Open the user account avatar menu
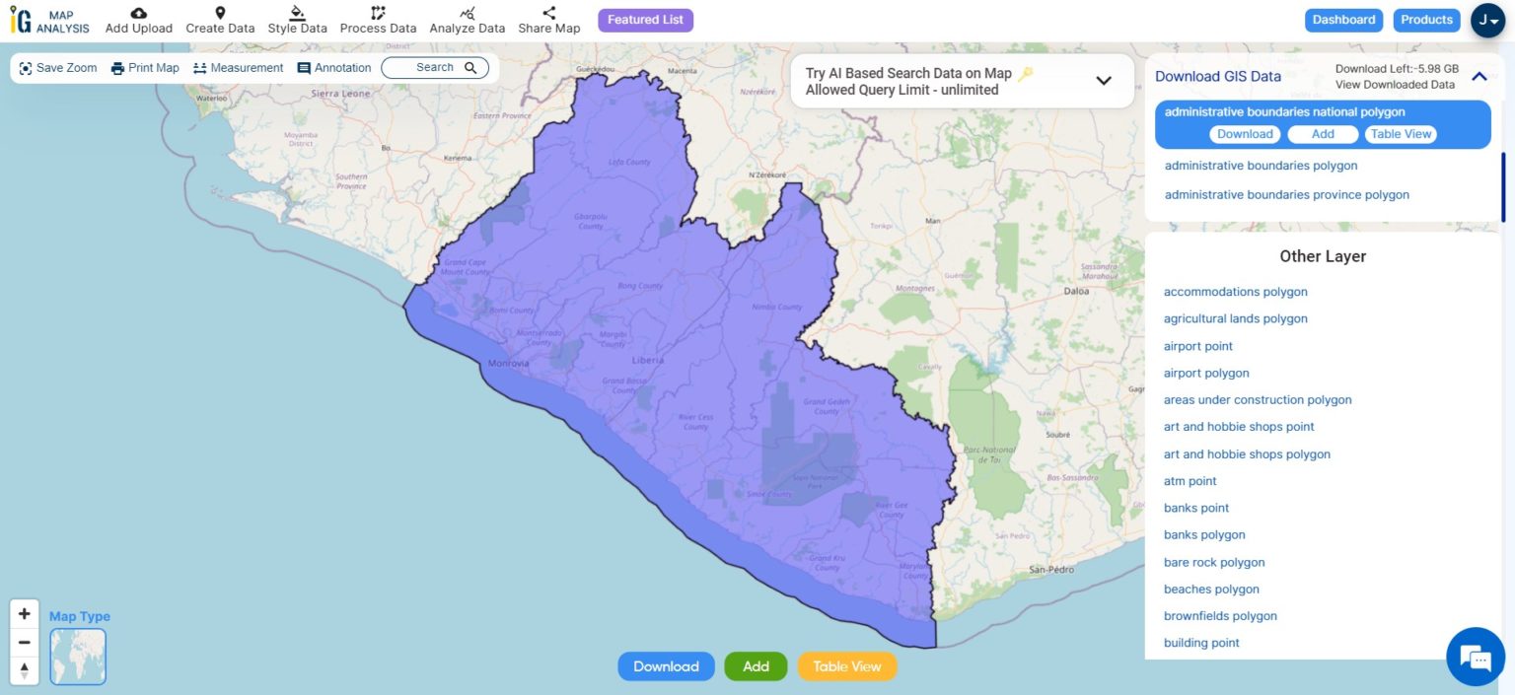Image resolution: width=1515 pixels, height=695 pixels. [x=1487, y=20]
